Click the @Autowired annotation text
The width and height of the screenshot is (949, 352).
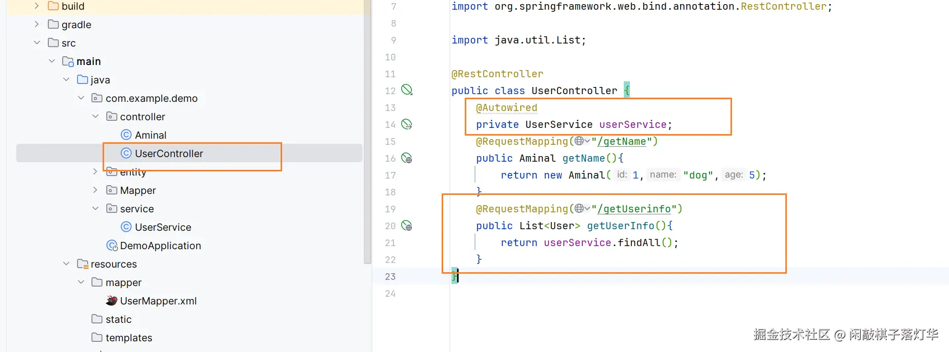pyautogui.click(x=506, y=107)
